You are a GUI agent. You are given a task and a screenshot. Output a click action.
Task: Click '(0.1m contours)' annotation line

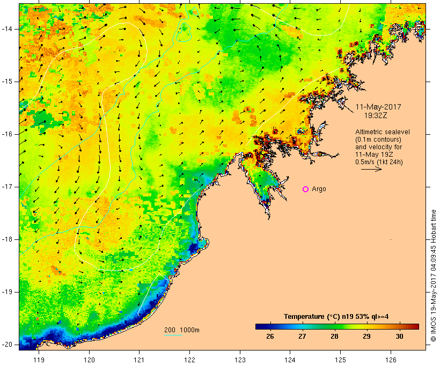tap(378, 140)
